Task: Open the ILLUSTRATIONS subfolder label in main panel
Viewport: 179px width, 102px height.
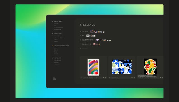Action: point(87,40)
